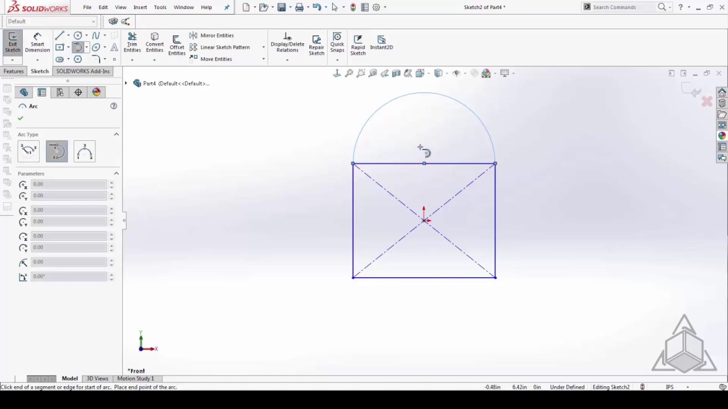Viewport: 728px width, 409px height.
Task: Collapse the Arc Type section
Action: (116, 135)
